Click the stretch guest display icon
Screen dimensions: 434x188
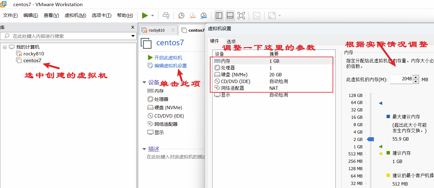[x=272, y=15]
